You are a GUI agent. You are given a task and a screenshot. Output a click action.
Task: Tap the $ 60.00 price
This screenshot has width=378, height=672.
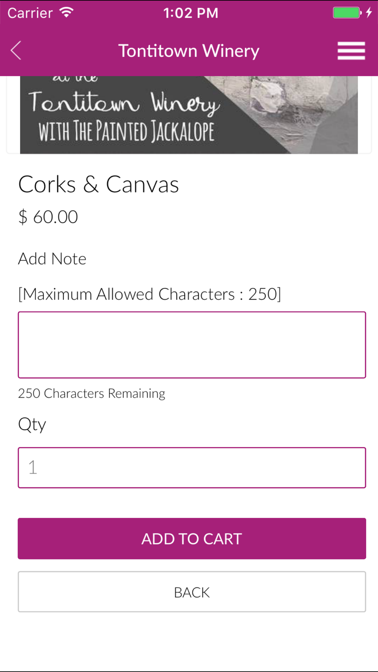tap(48, 217)
